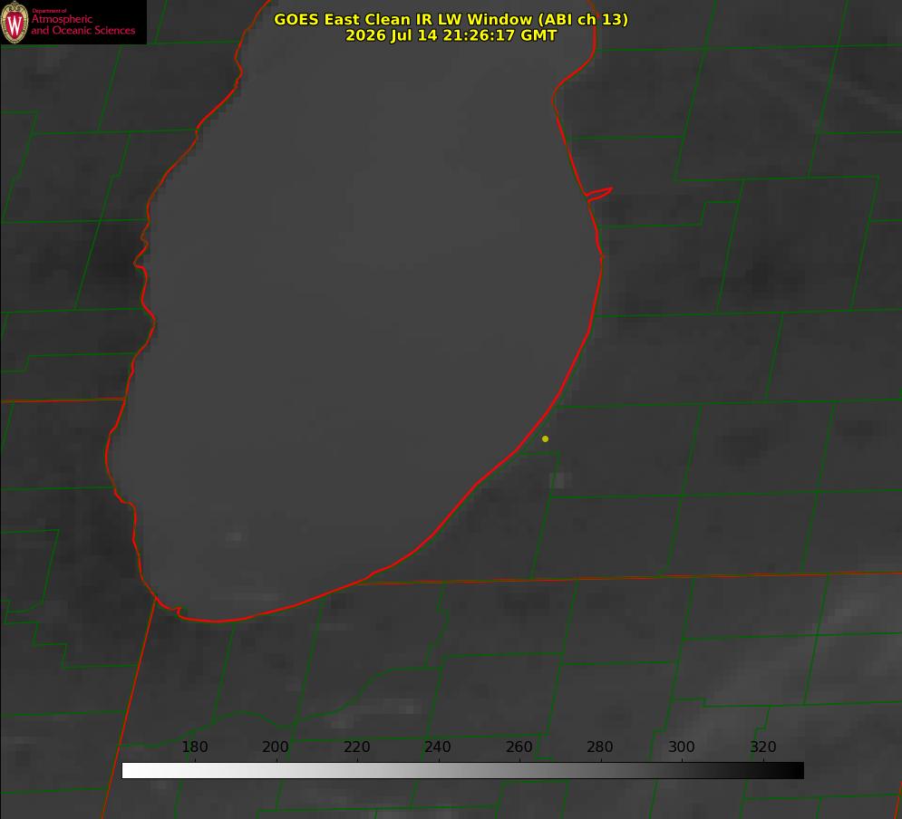Click the GOES East Clean IR title

pyautogui.click(x=451, y=19)
